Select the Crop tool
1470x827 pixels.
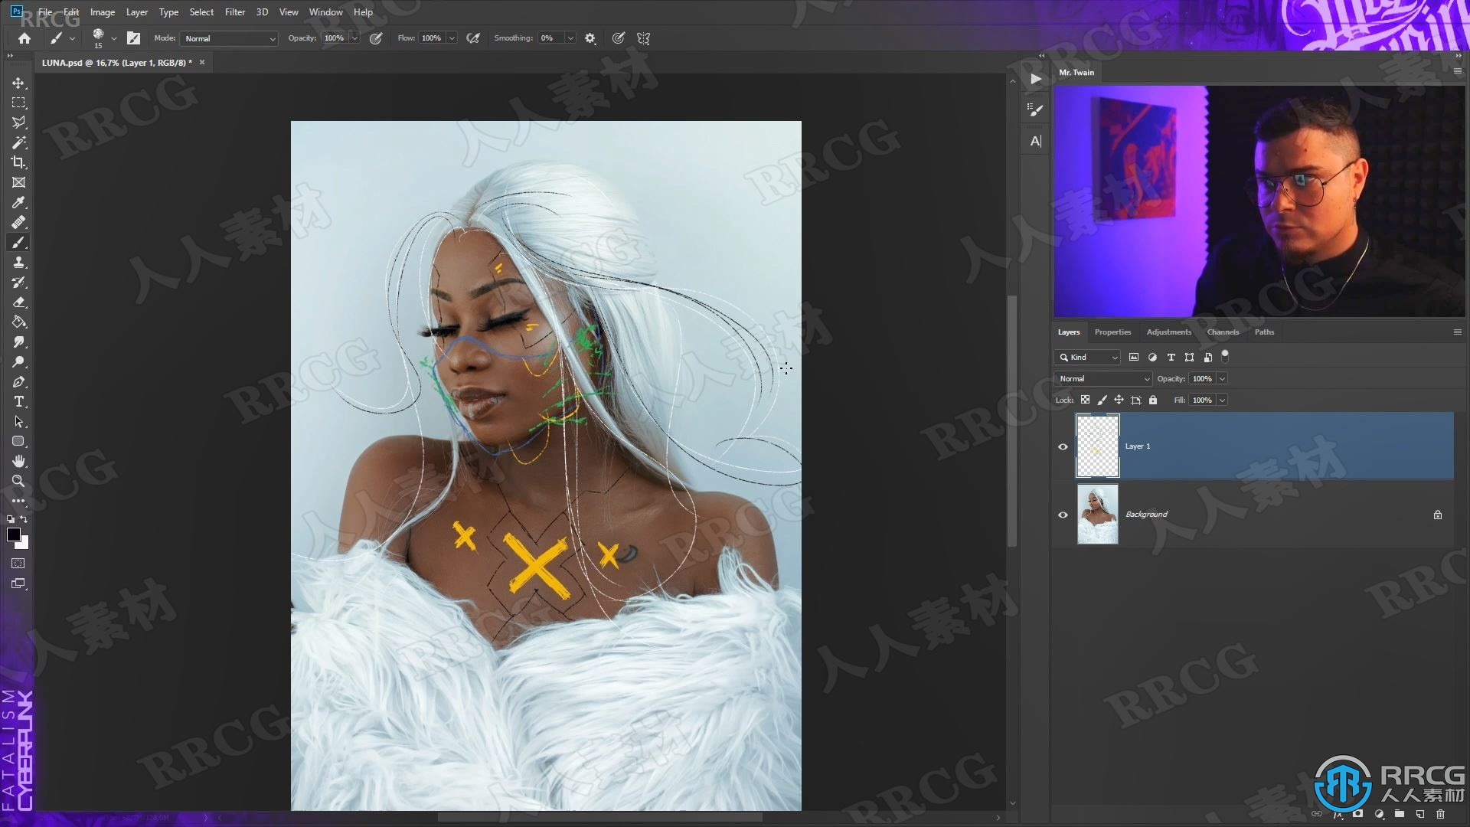click(x=18, y=162)
